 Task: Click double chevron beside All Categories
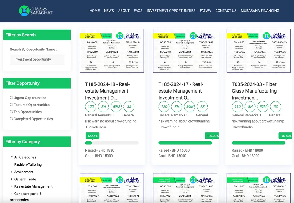click(x=11, y=157)
